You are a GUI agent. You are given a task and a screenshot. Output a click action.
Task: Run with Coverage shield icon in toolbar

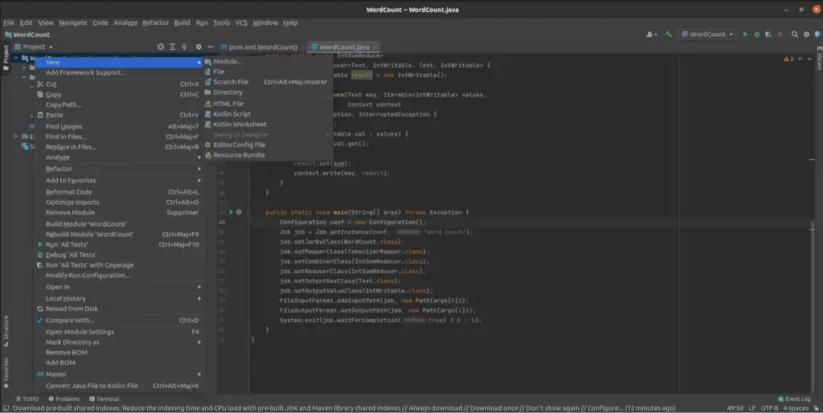click(768, 34)
